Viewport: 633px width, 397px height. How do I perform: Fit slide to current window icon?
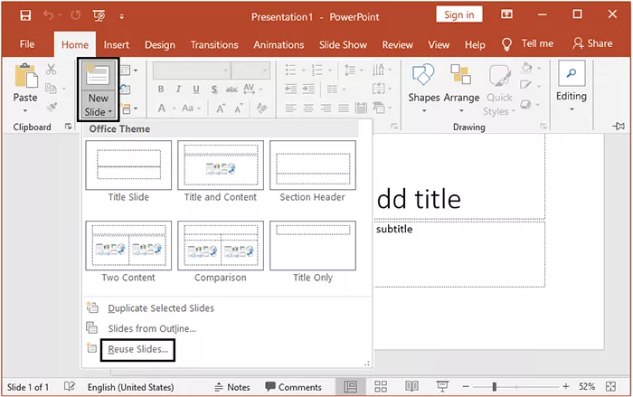[610, 386]
